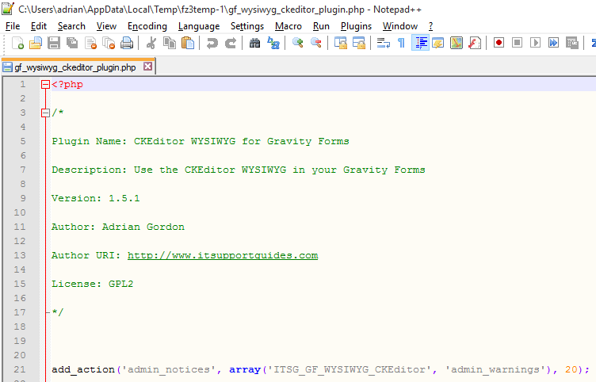Click line number 13 in the margin
The height and width of the screenshot is (382, 596).
click(20, 255)
